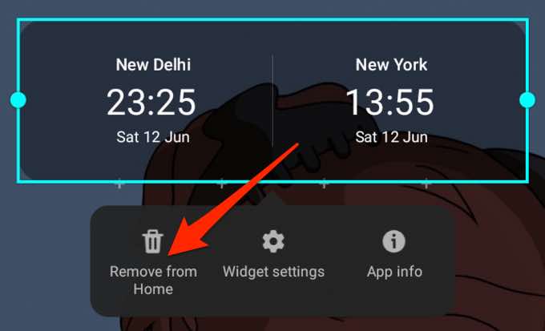The width and height of the screenshot is (545, 331).
Task: Grab the left cyan resize handle
Action: coord(18,100)
